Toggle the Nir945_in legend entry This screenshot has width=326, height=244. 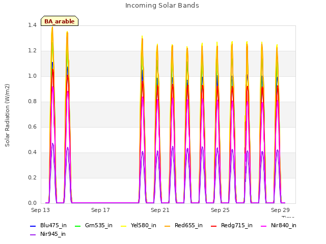(x=48, y=234)
